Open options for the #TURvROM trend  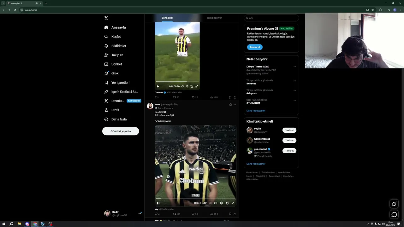295,100
